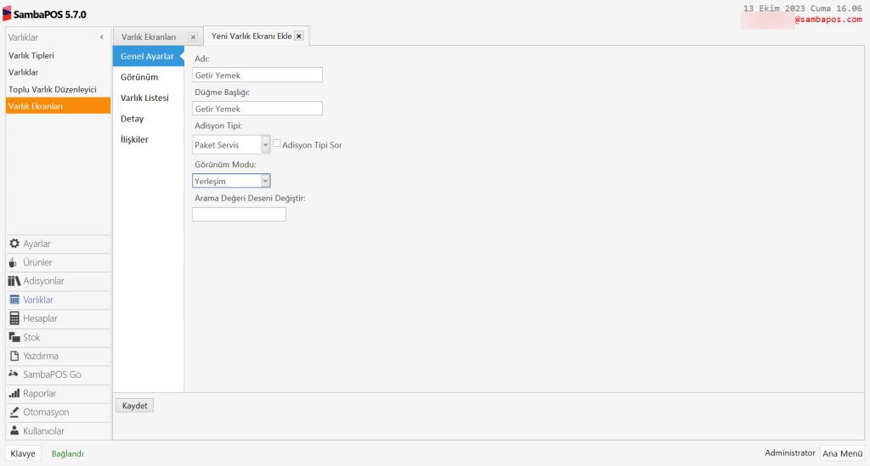Select the Varlık Listesi settings tab
The image size is (870, 466).
click(144, 98)
